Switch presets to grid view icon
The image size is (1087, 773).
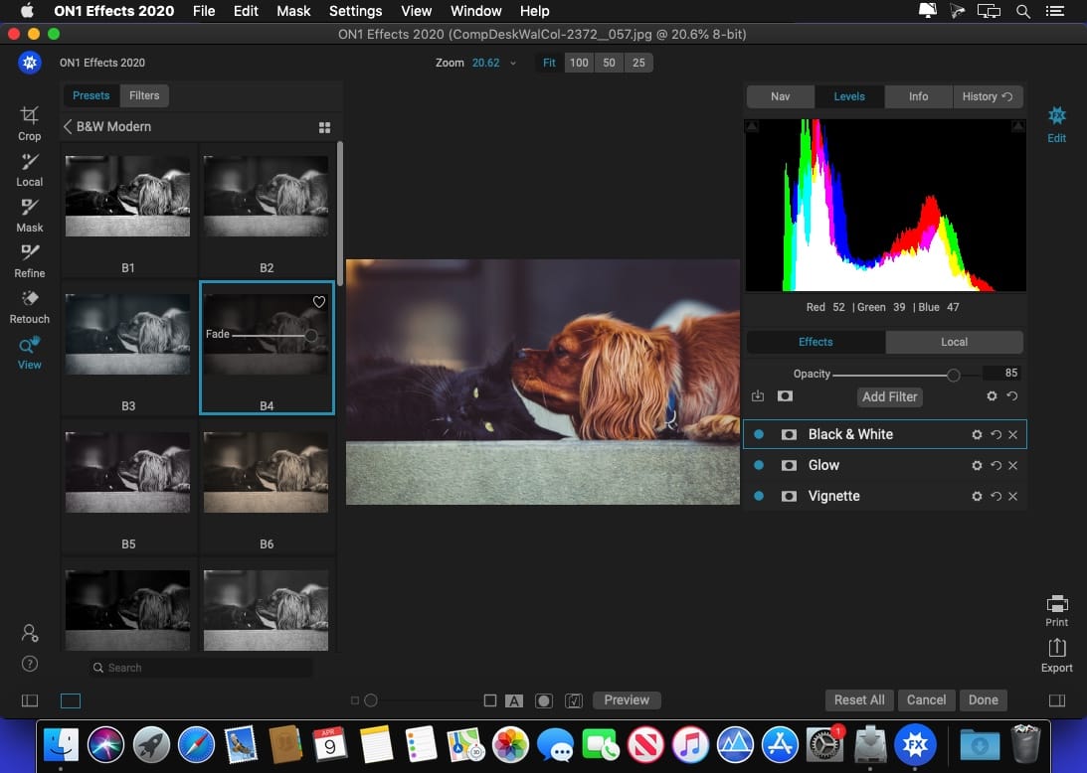324,127
